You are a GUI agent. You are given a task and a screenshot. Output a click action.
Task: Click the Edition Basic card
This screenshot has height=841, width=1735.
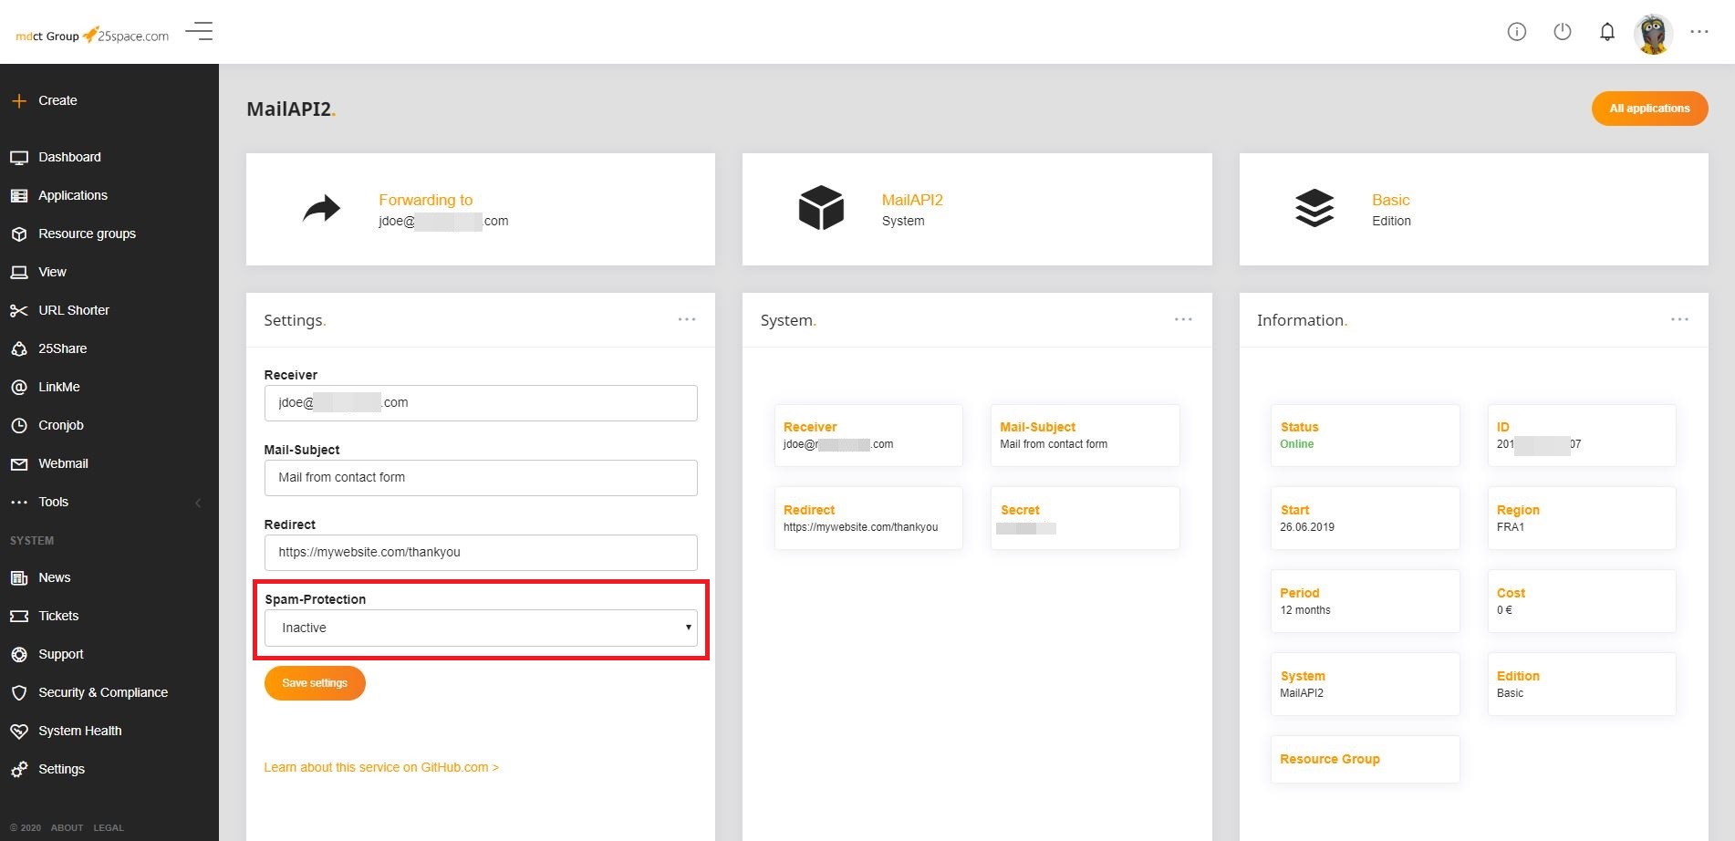click(1582, 684)
